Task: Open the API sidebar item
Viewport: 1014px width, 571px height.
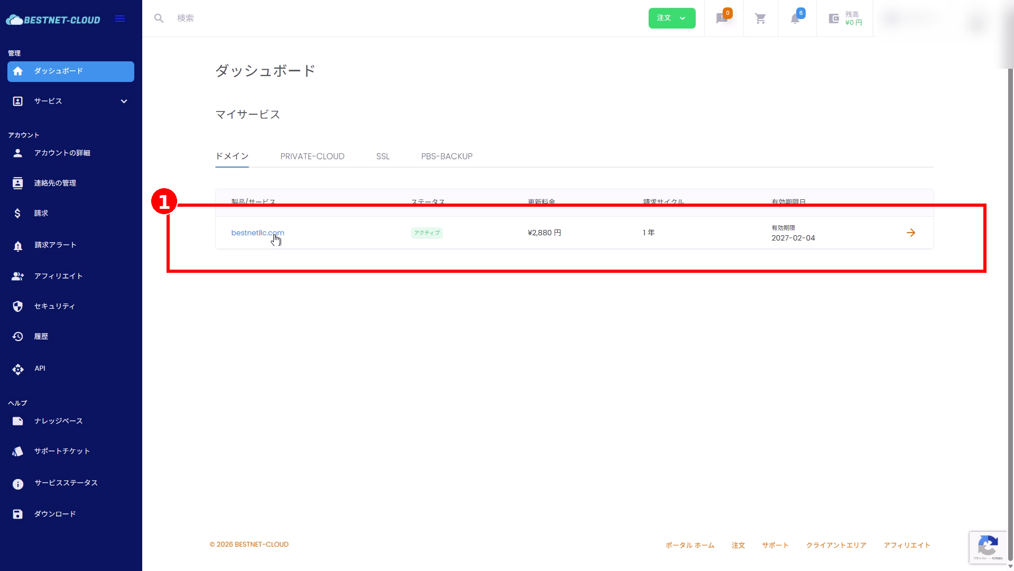Action: [40, 369]
